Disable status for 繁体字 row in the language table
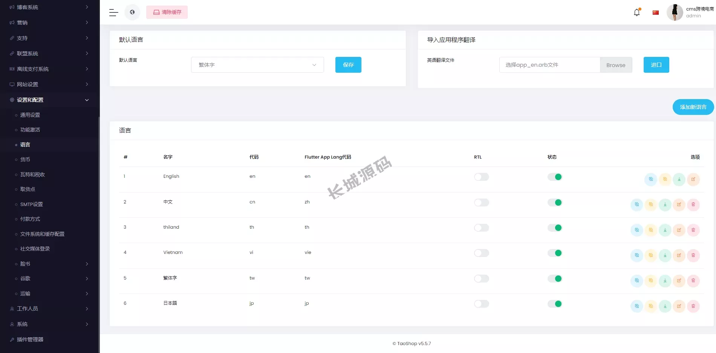The width and height of the screenshot is (716, 353). point(555,279)
